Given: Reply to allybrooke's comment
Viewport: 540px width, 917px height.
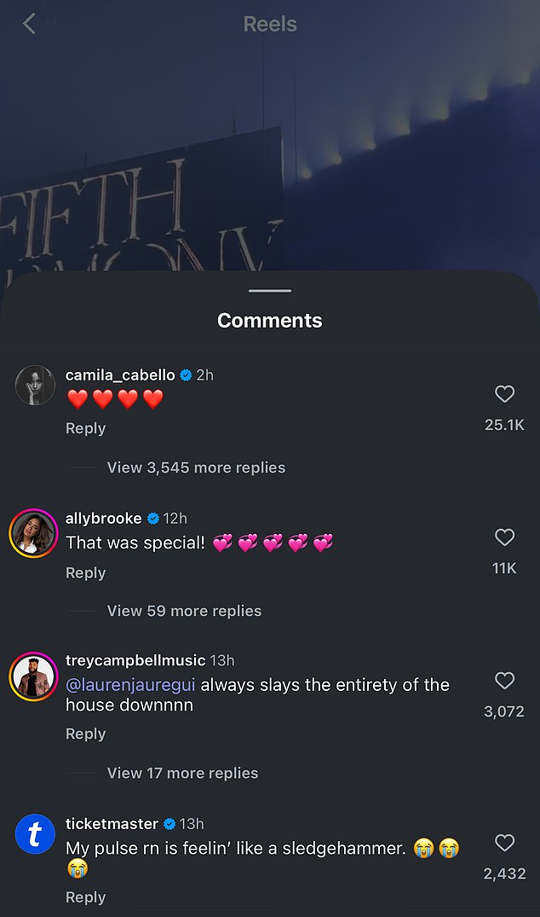Looking at the screenshot, I should coord(86,573).
